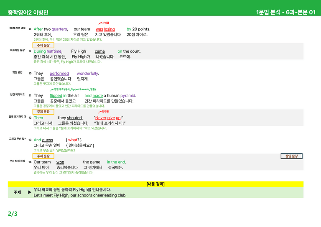321x227 pixels.
Task: Click the header title '중학영어2 이병민'
Action: click(28, 13)
